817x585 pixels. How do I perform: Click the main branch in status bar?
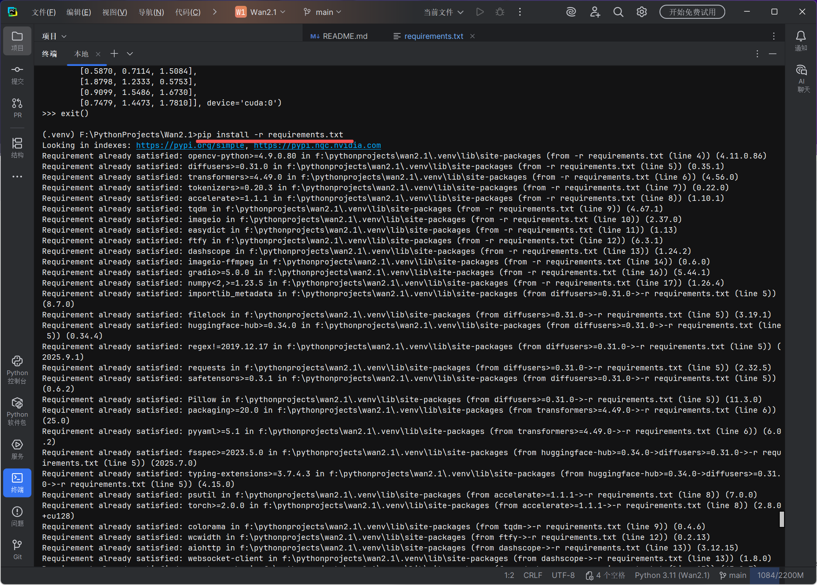point(733,575)
